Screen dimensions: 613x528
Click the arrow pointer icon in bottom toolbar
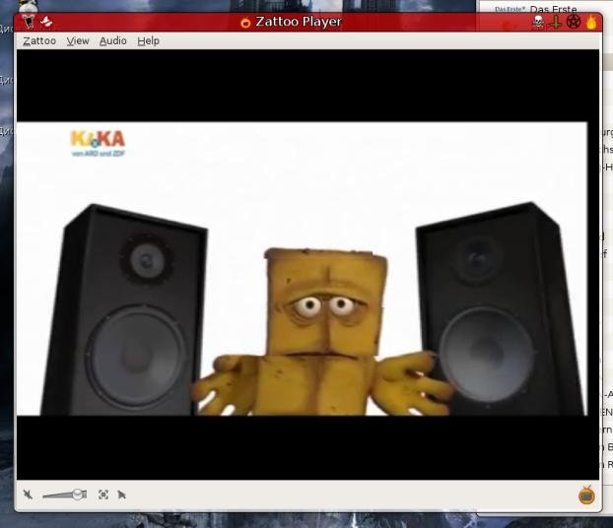[121, 495]
